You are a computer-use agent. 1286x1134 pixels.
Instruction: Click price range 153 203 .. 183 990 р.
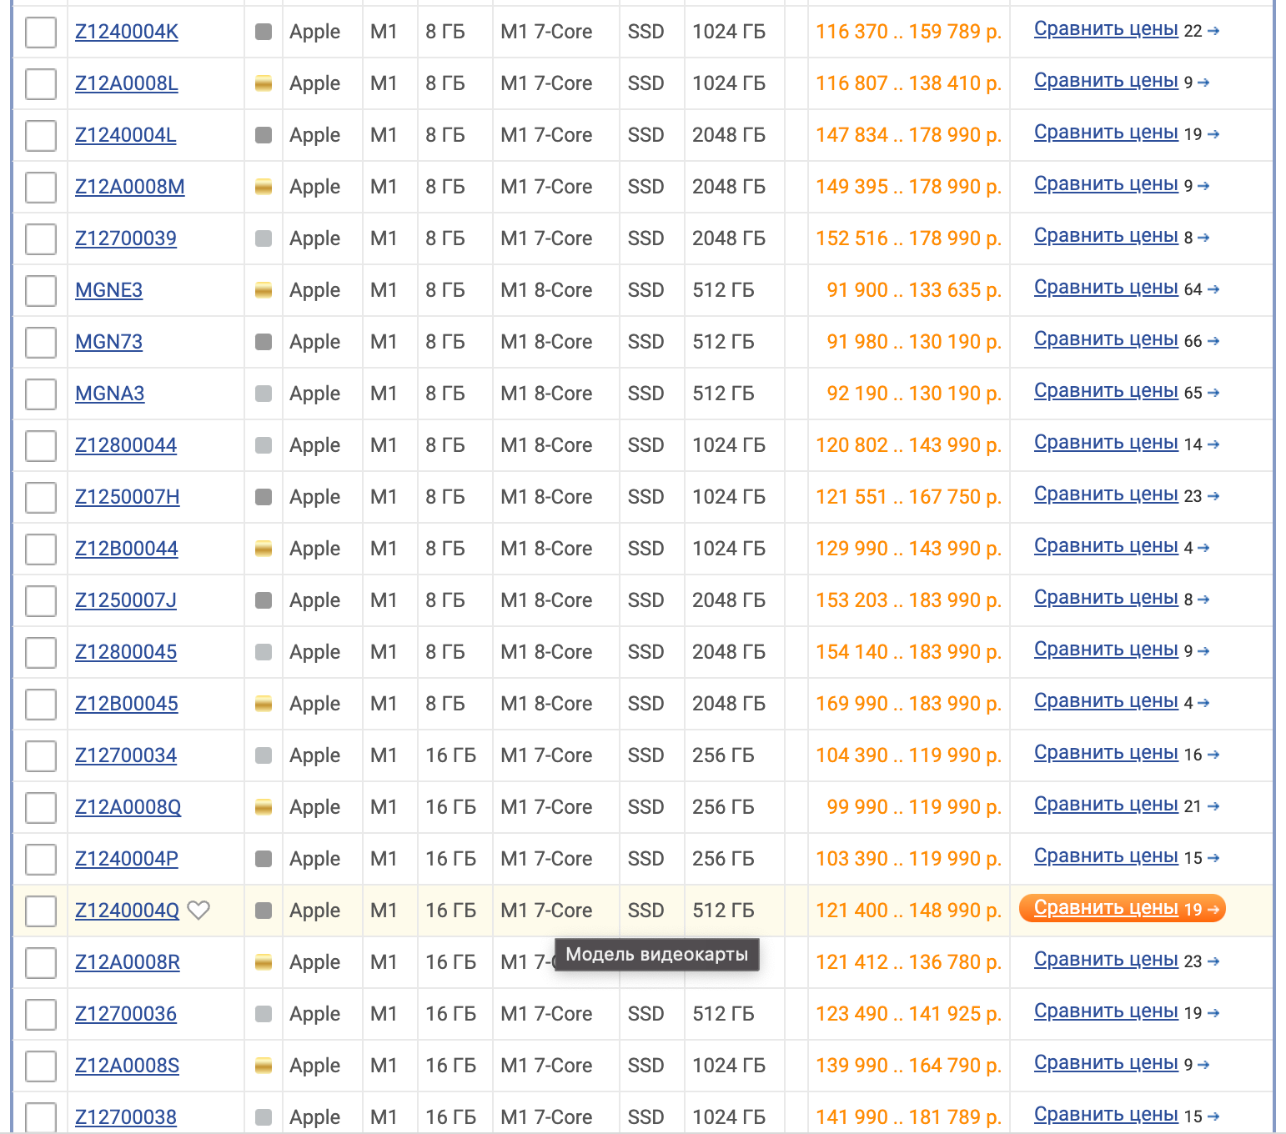[x=909, y=600]
